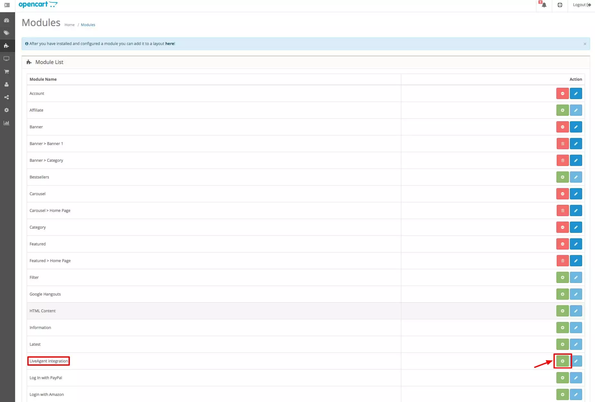Open the Sales cart icon in sidebar
Image resolution: width=595 pixels, height=402 pixels.
click(6, 71)
